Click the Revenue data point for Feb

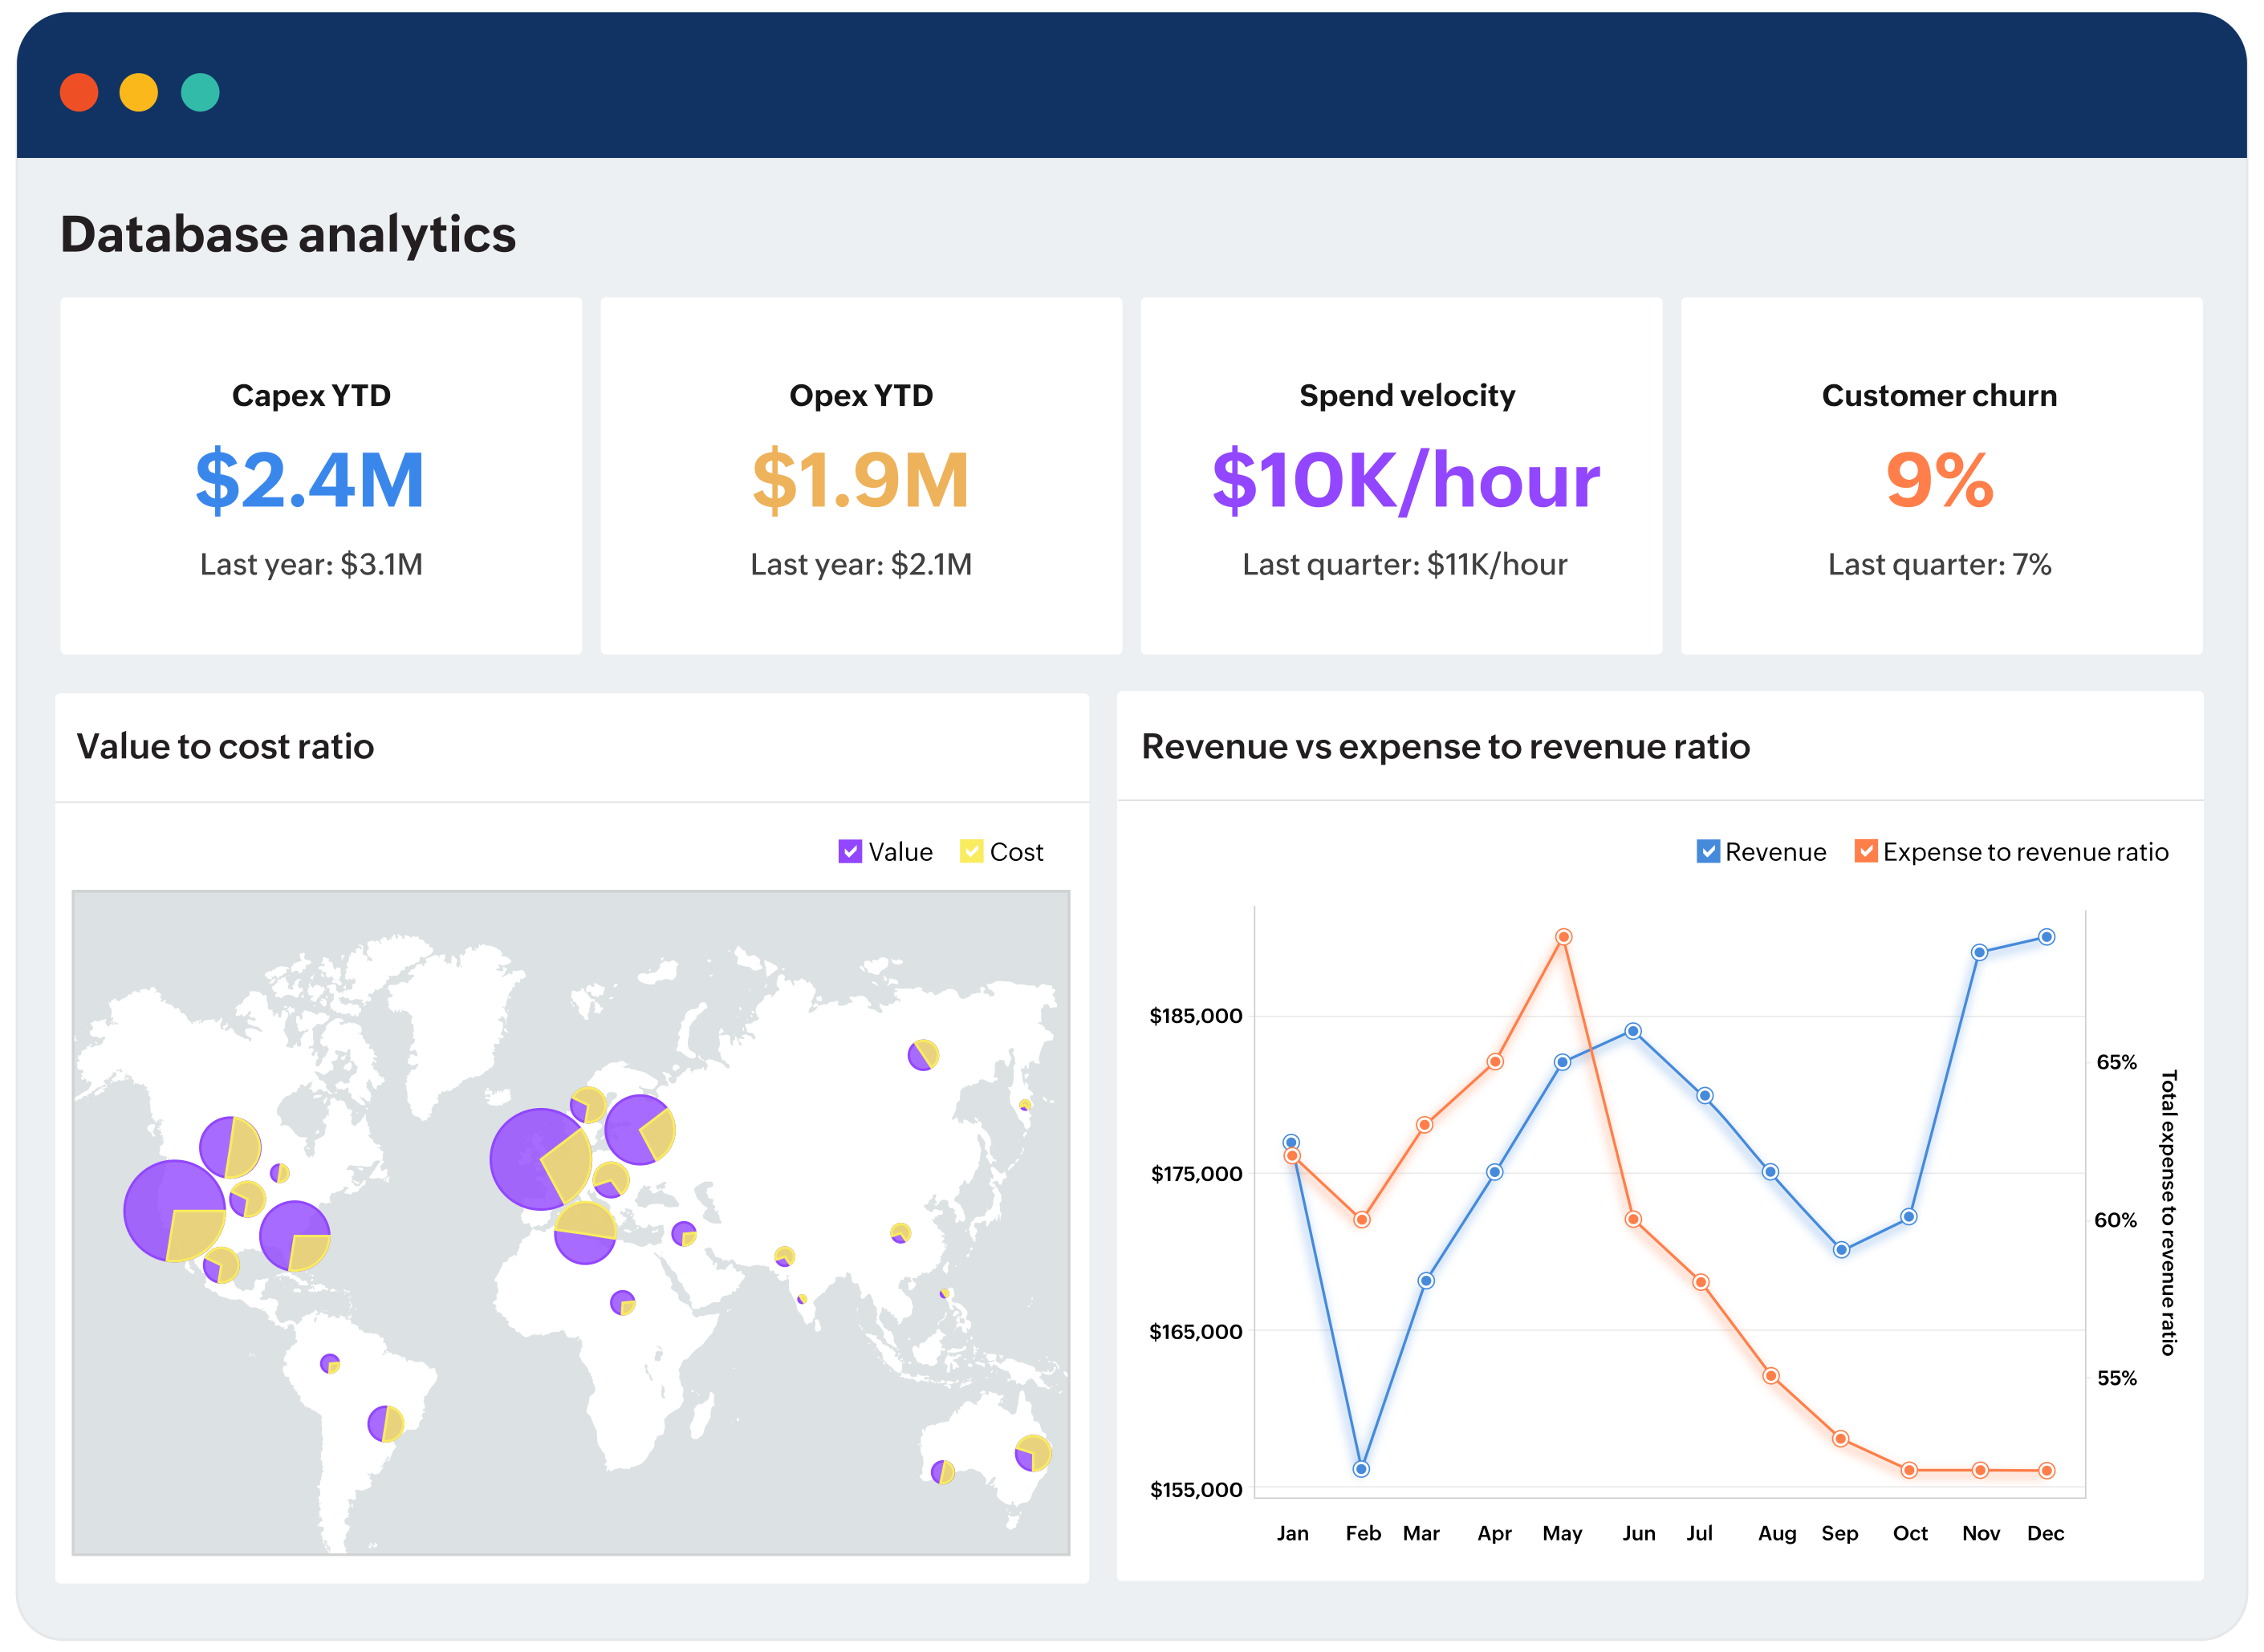pos(1360,1469)
